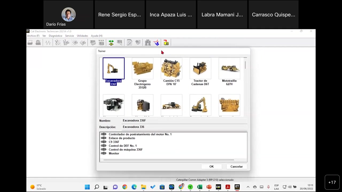The image size is (342, 192).
Task: Click the yellow ECM flash toolbar icon
Action: pyautogui.click(x=166, y=43)
